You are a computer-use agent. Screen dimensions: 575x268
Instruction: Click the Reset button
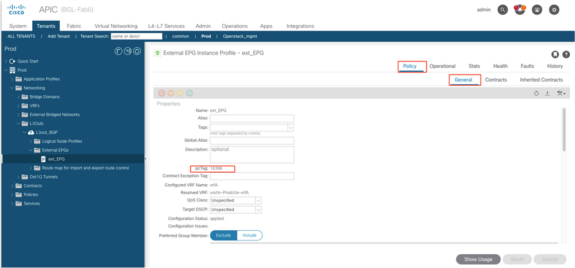pos(517,259)
